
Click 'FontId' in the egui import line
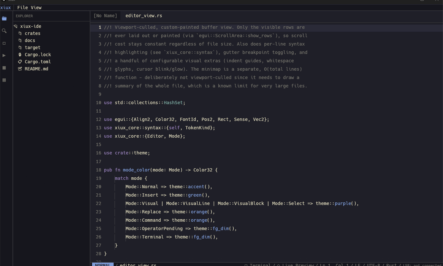click(x=188, y=119)
